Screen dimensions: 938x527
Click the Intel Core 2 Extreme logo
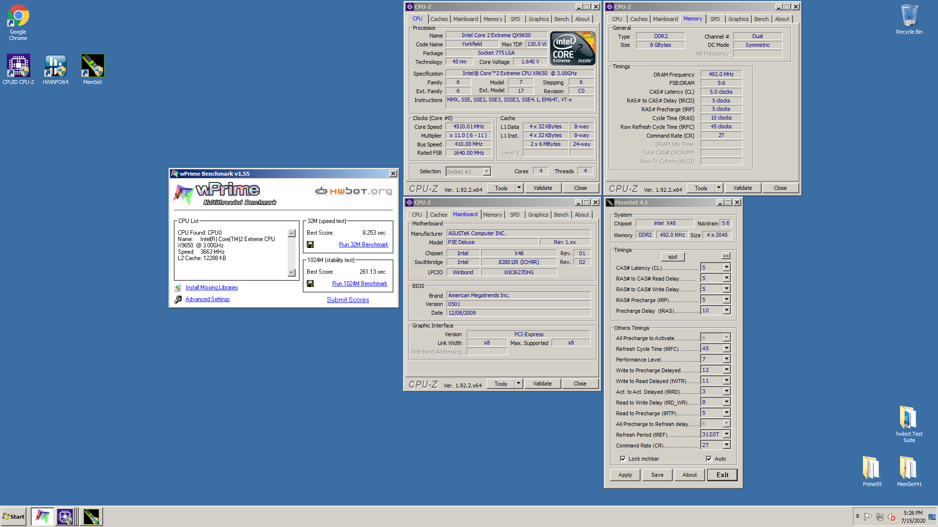tap(573, 48)
